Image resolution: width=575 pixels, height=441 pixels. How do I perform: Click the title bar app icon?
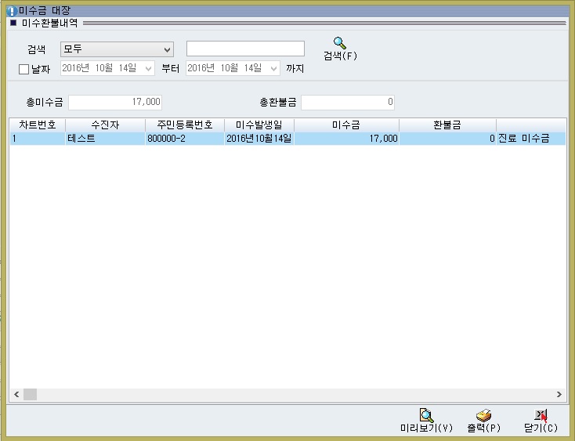point(11,11)
